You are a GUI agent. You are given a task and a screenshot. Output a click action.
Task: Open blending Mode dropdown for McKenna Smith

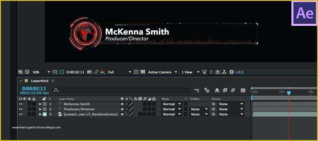coord(172,104)
